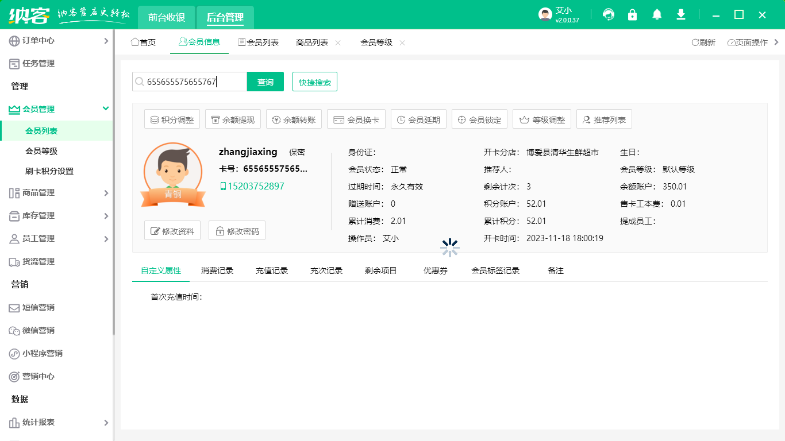The height and width of the screenshot is (441, 785).
Task: Switch to 消费记录 tab
Action: point(217,270)
